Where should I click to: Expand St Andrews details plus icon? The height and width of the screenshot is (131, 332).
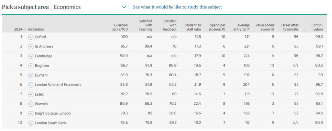(x=31, y=47)
